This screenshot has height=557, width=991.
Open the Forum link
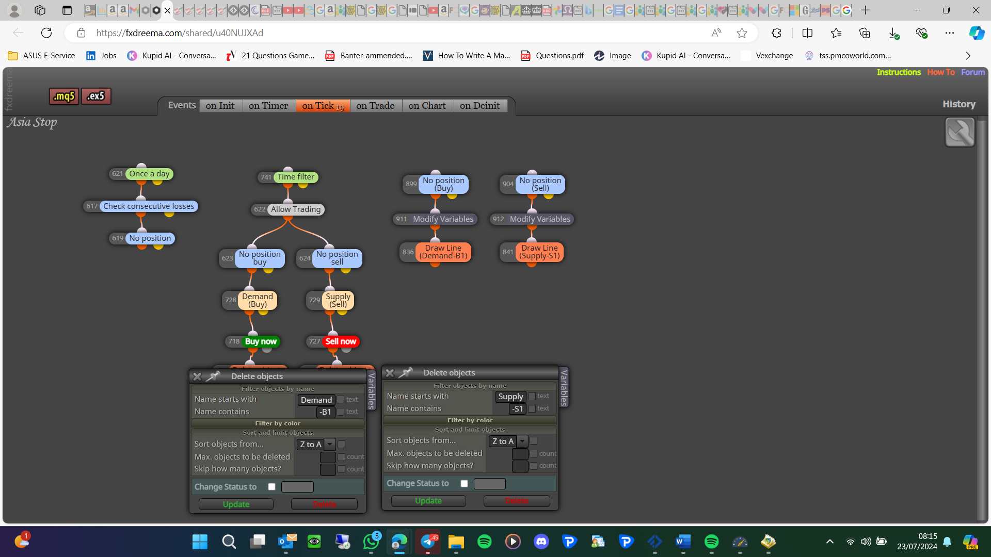(x=973, y=72)
